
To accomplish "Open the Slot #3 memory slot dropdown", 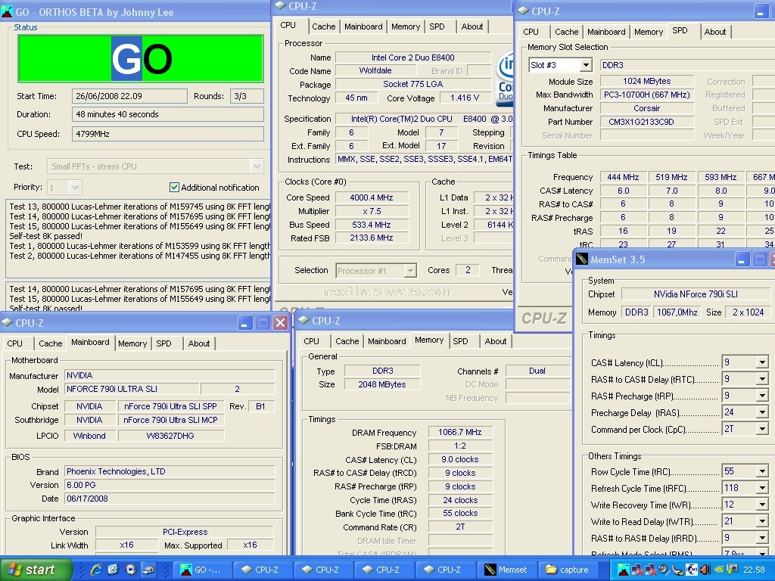I will click(586, 65).
